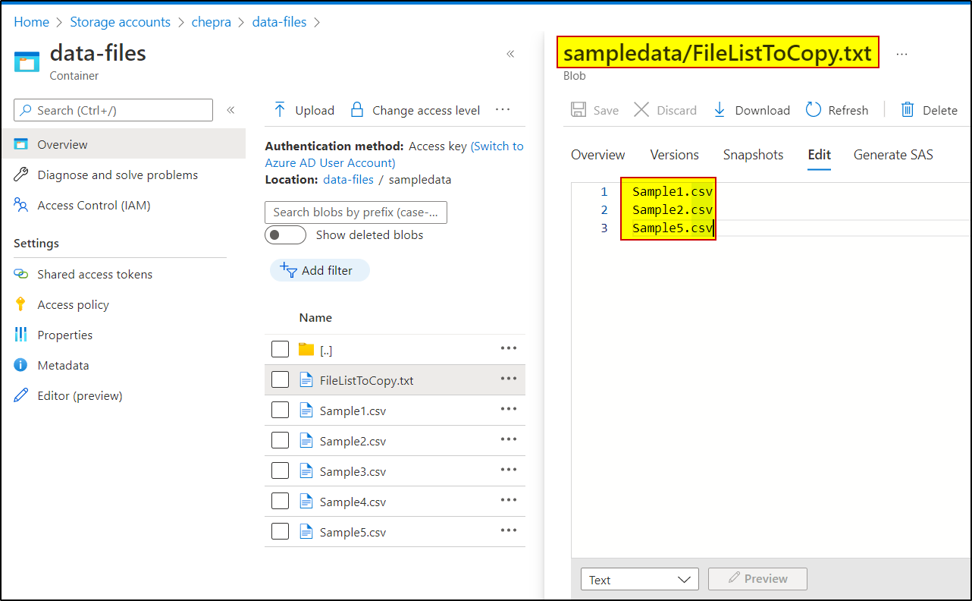The height and width of the screenshot is (601, 972).
Task: Open the Generate SAS tab
Action: tap(893, 155)
